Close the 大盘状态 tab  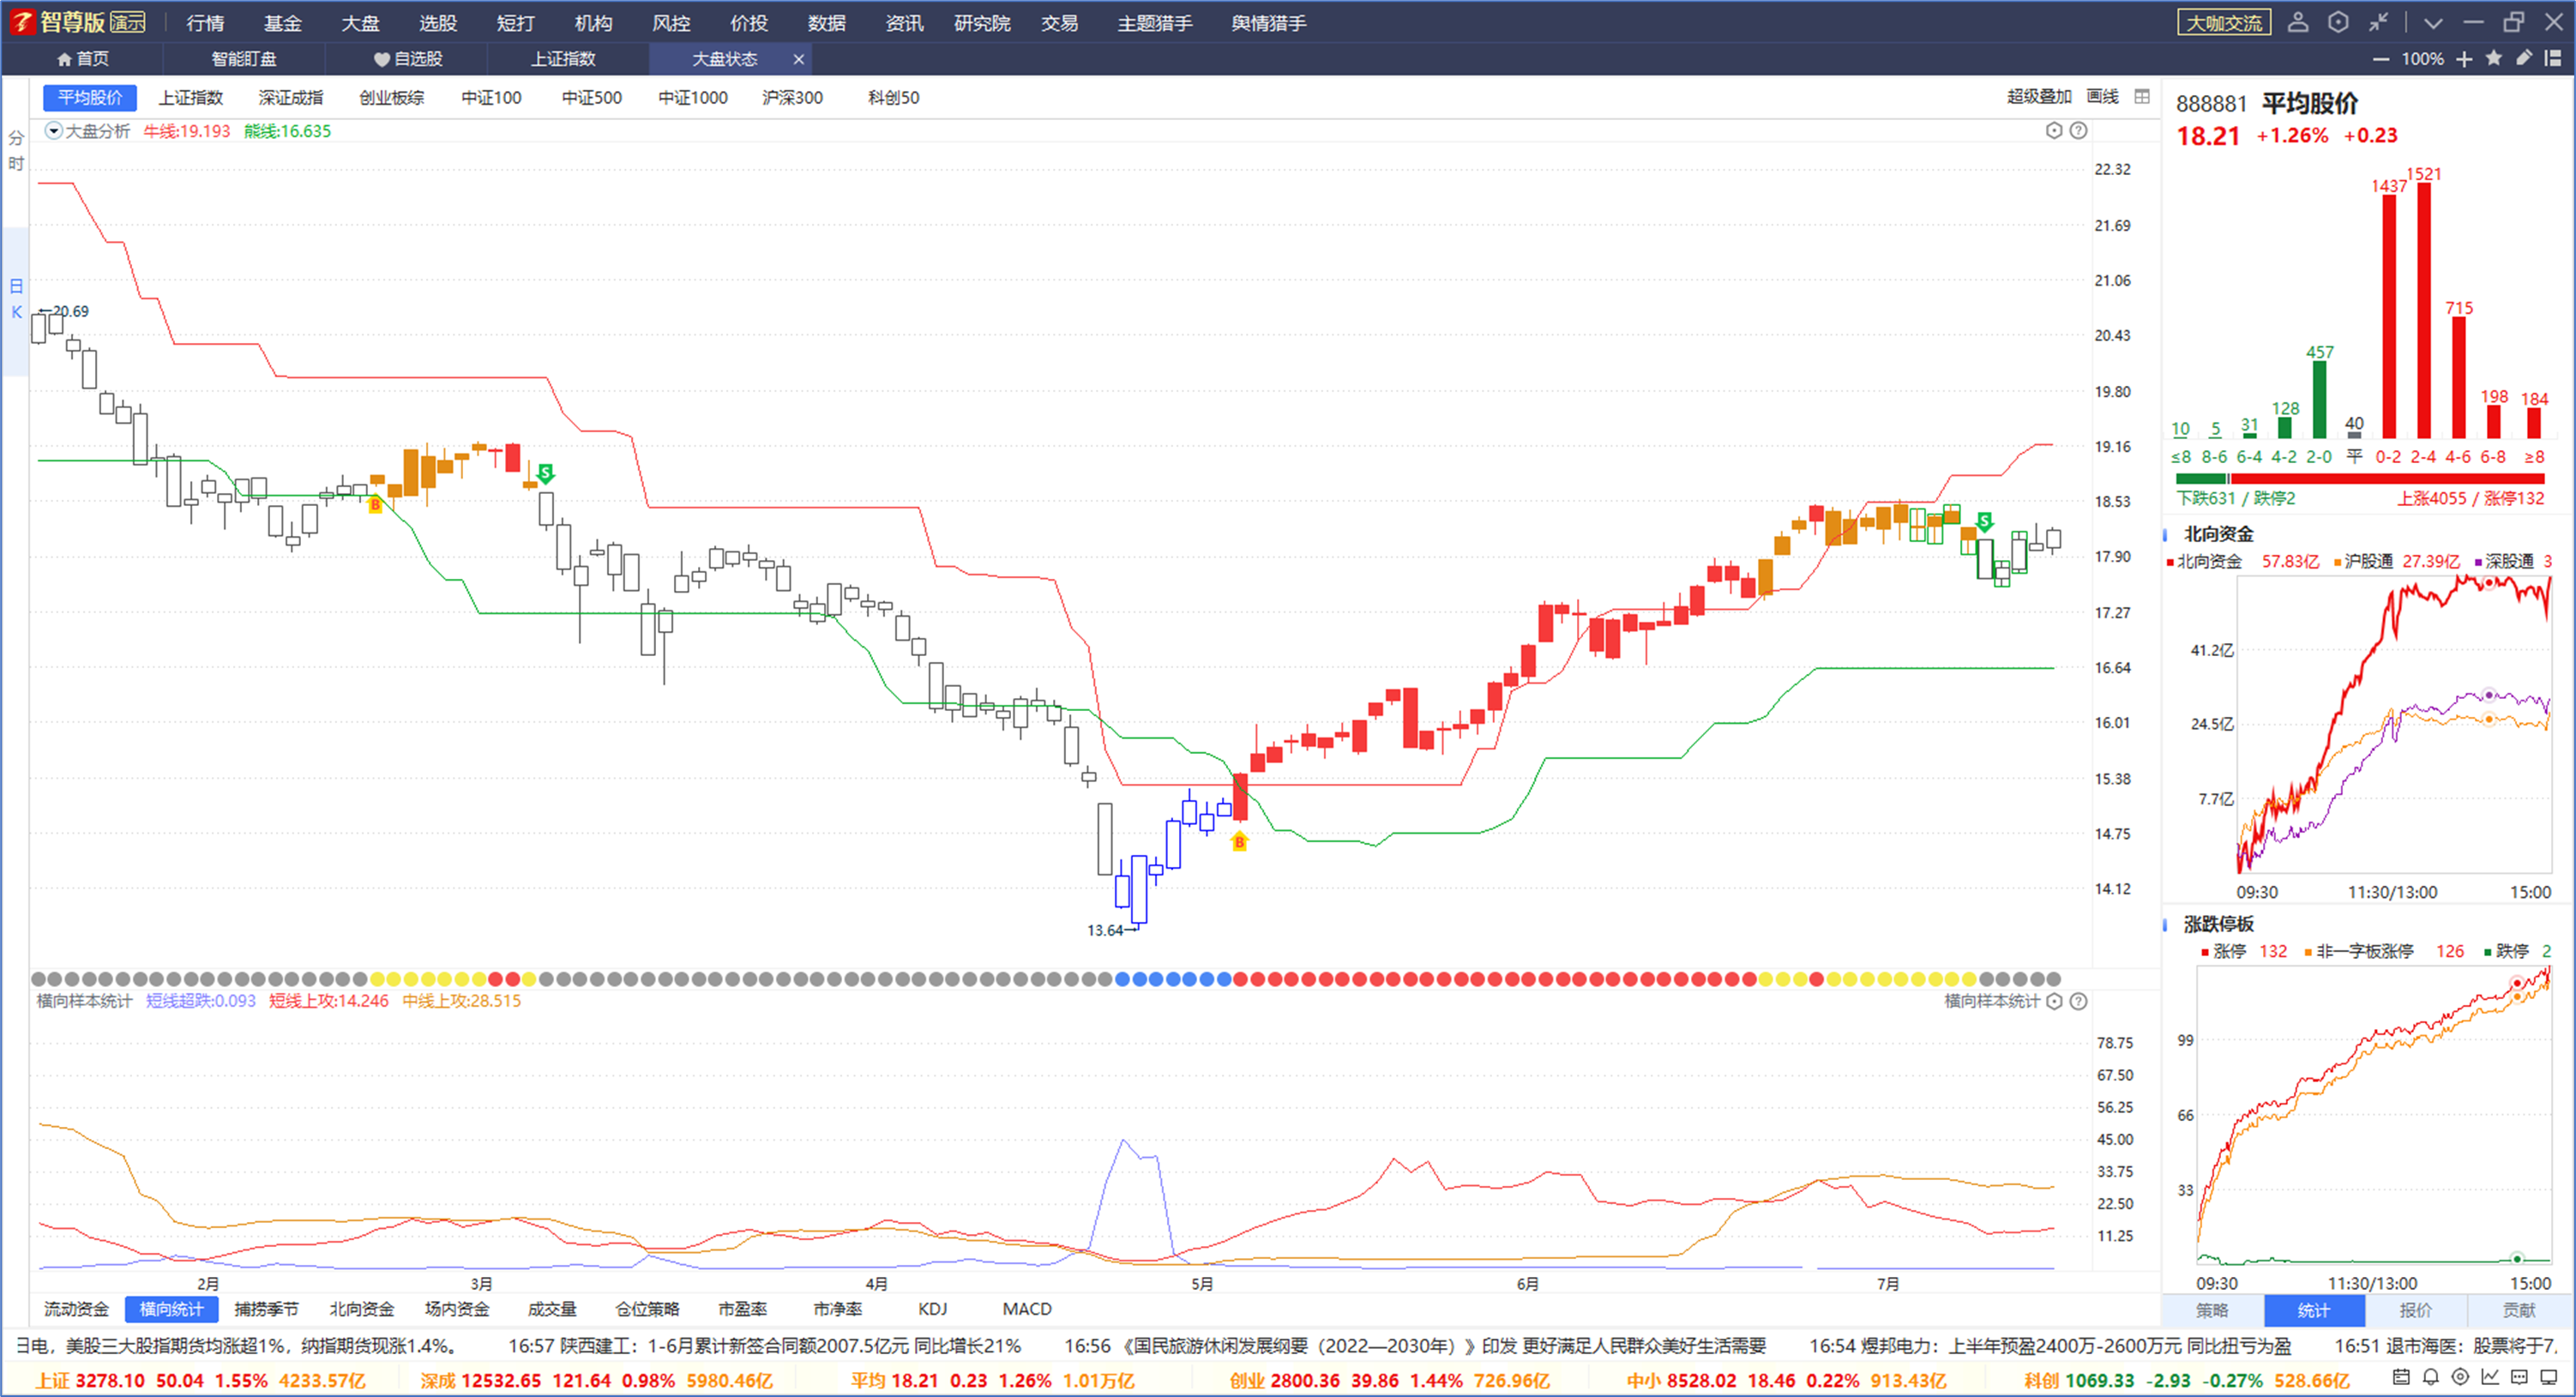(x=798, y=59)
